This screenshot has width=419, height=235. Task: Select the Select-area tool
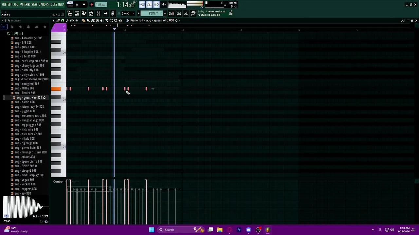(x=111, y=20)
